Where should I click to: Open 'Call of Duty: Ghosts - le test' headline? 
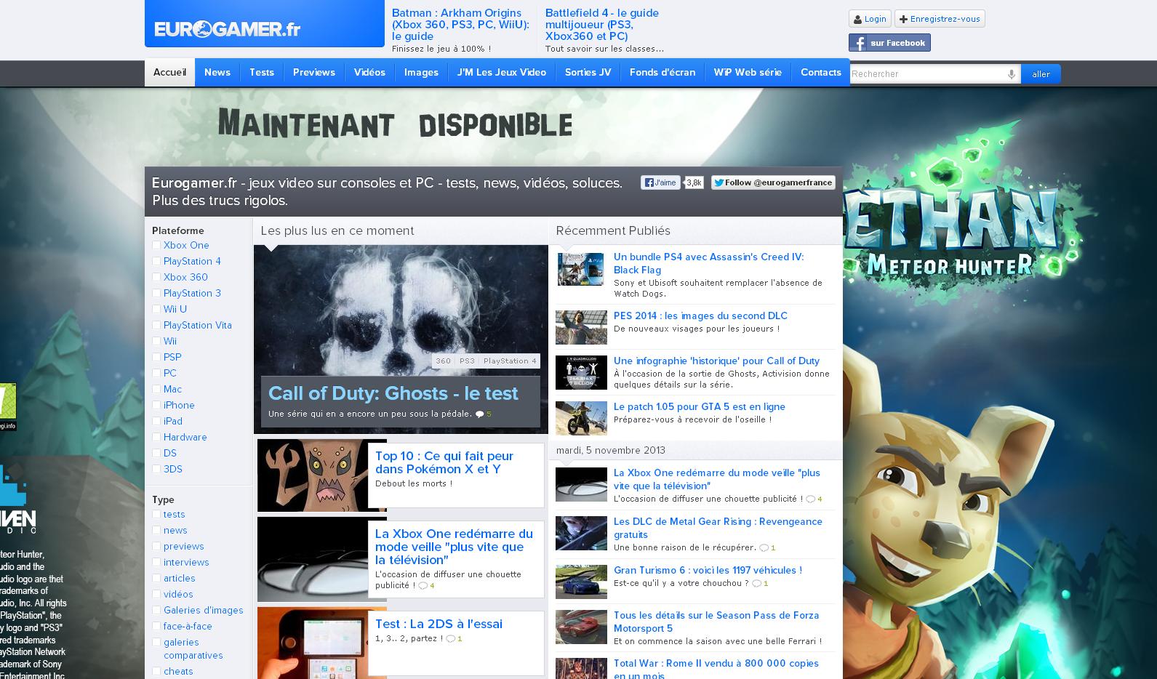(x=393, y=393)
